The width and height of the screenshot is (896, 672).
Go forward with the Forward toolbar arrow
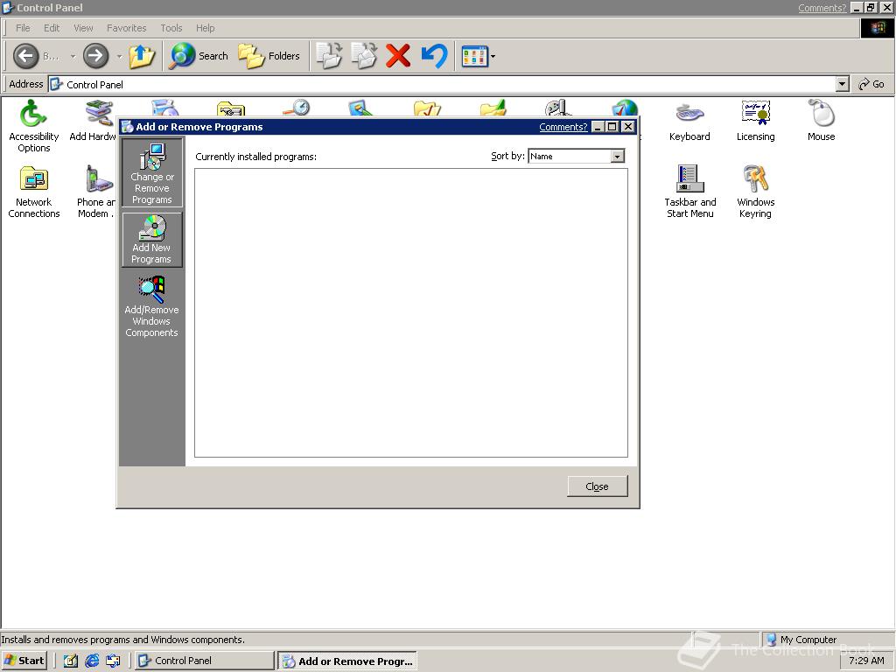coord(95,56)
